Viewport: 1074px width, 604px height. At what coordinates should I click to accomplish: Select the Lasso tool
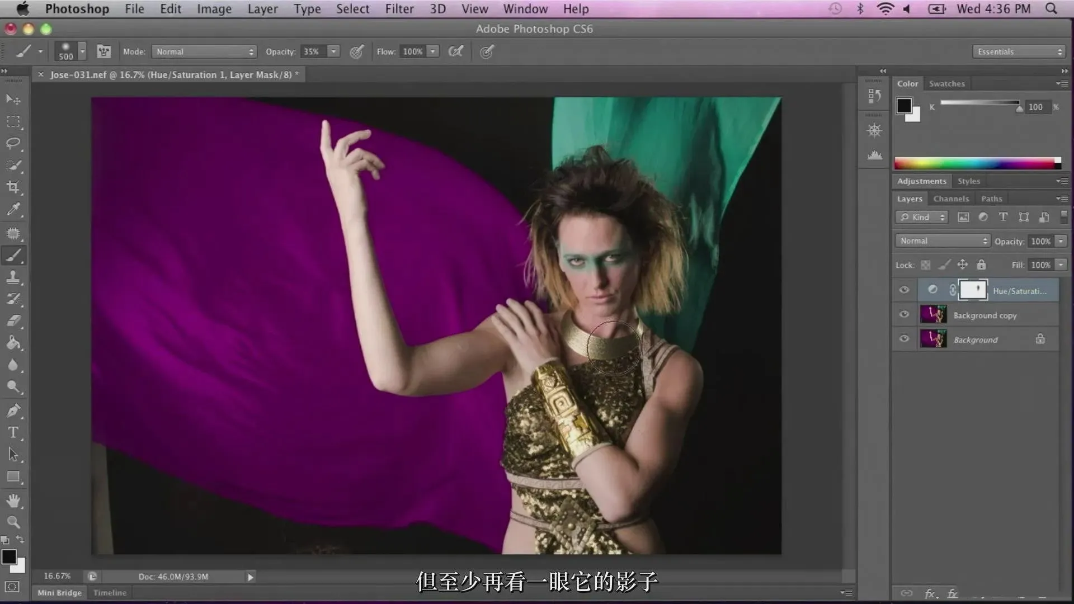[13, 143]
